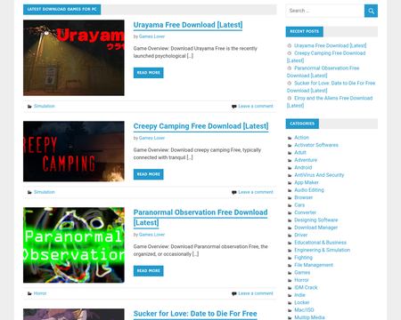
Task: Open the Engineering & Simulation category
Action: (323, 250)
